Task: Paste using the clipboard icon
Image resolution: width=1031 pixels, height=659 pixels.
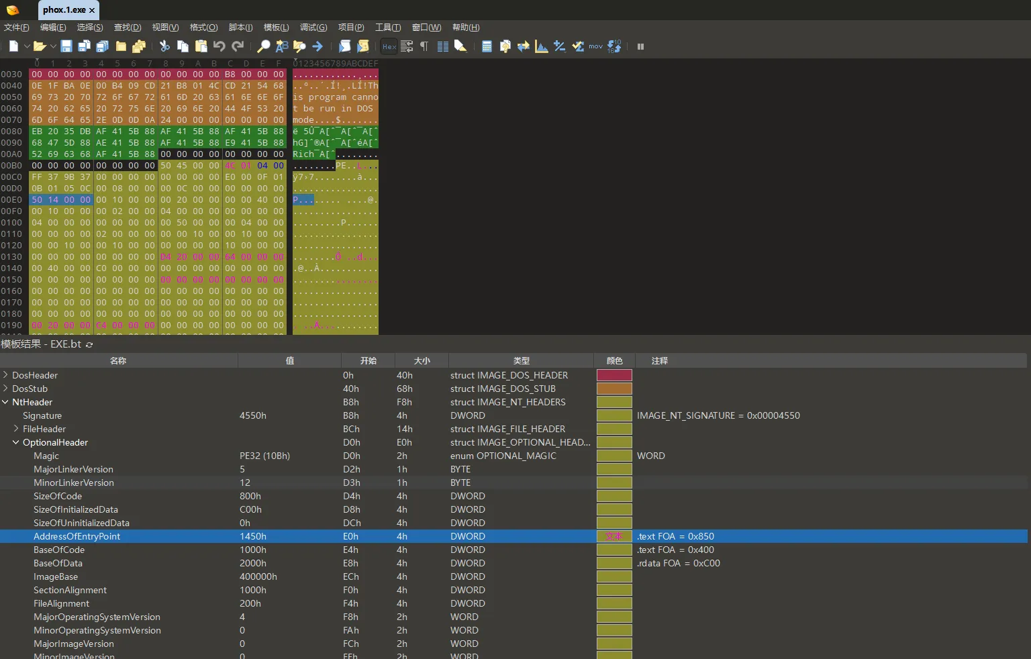Action: (201, 46)
